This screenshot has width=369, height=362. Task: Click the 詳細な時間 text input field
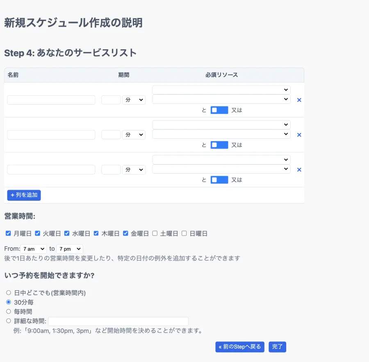(118, 321)
